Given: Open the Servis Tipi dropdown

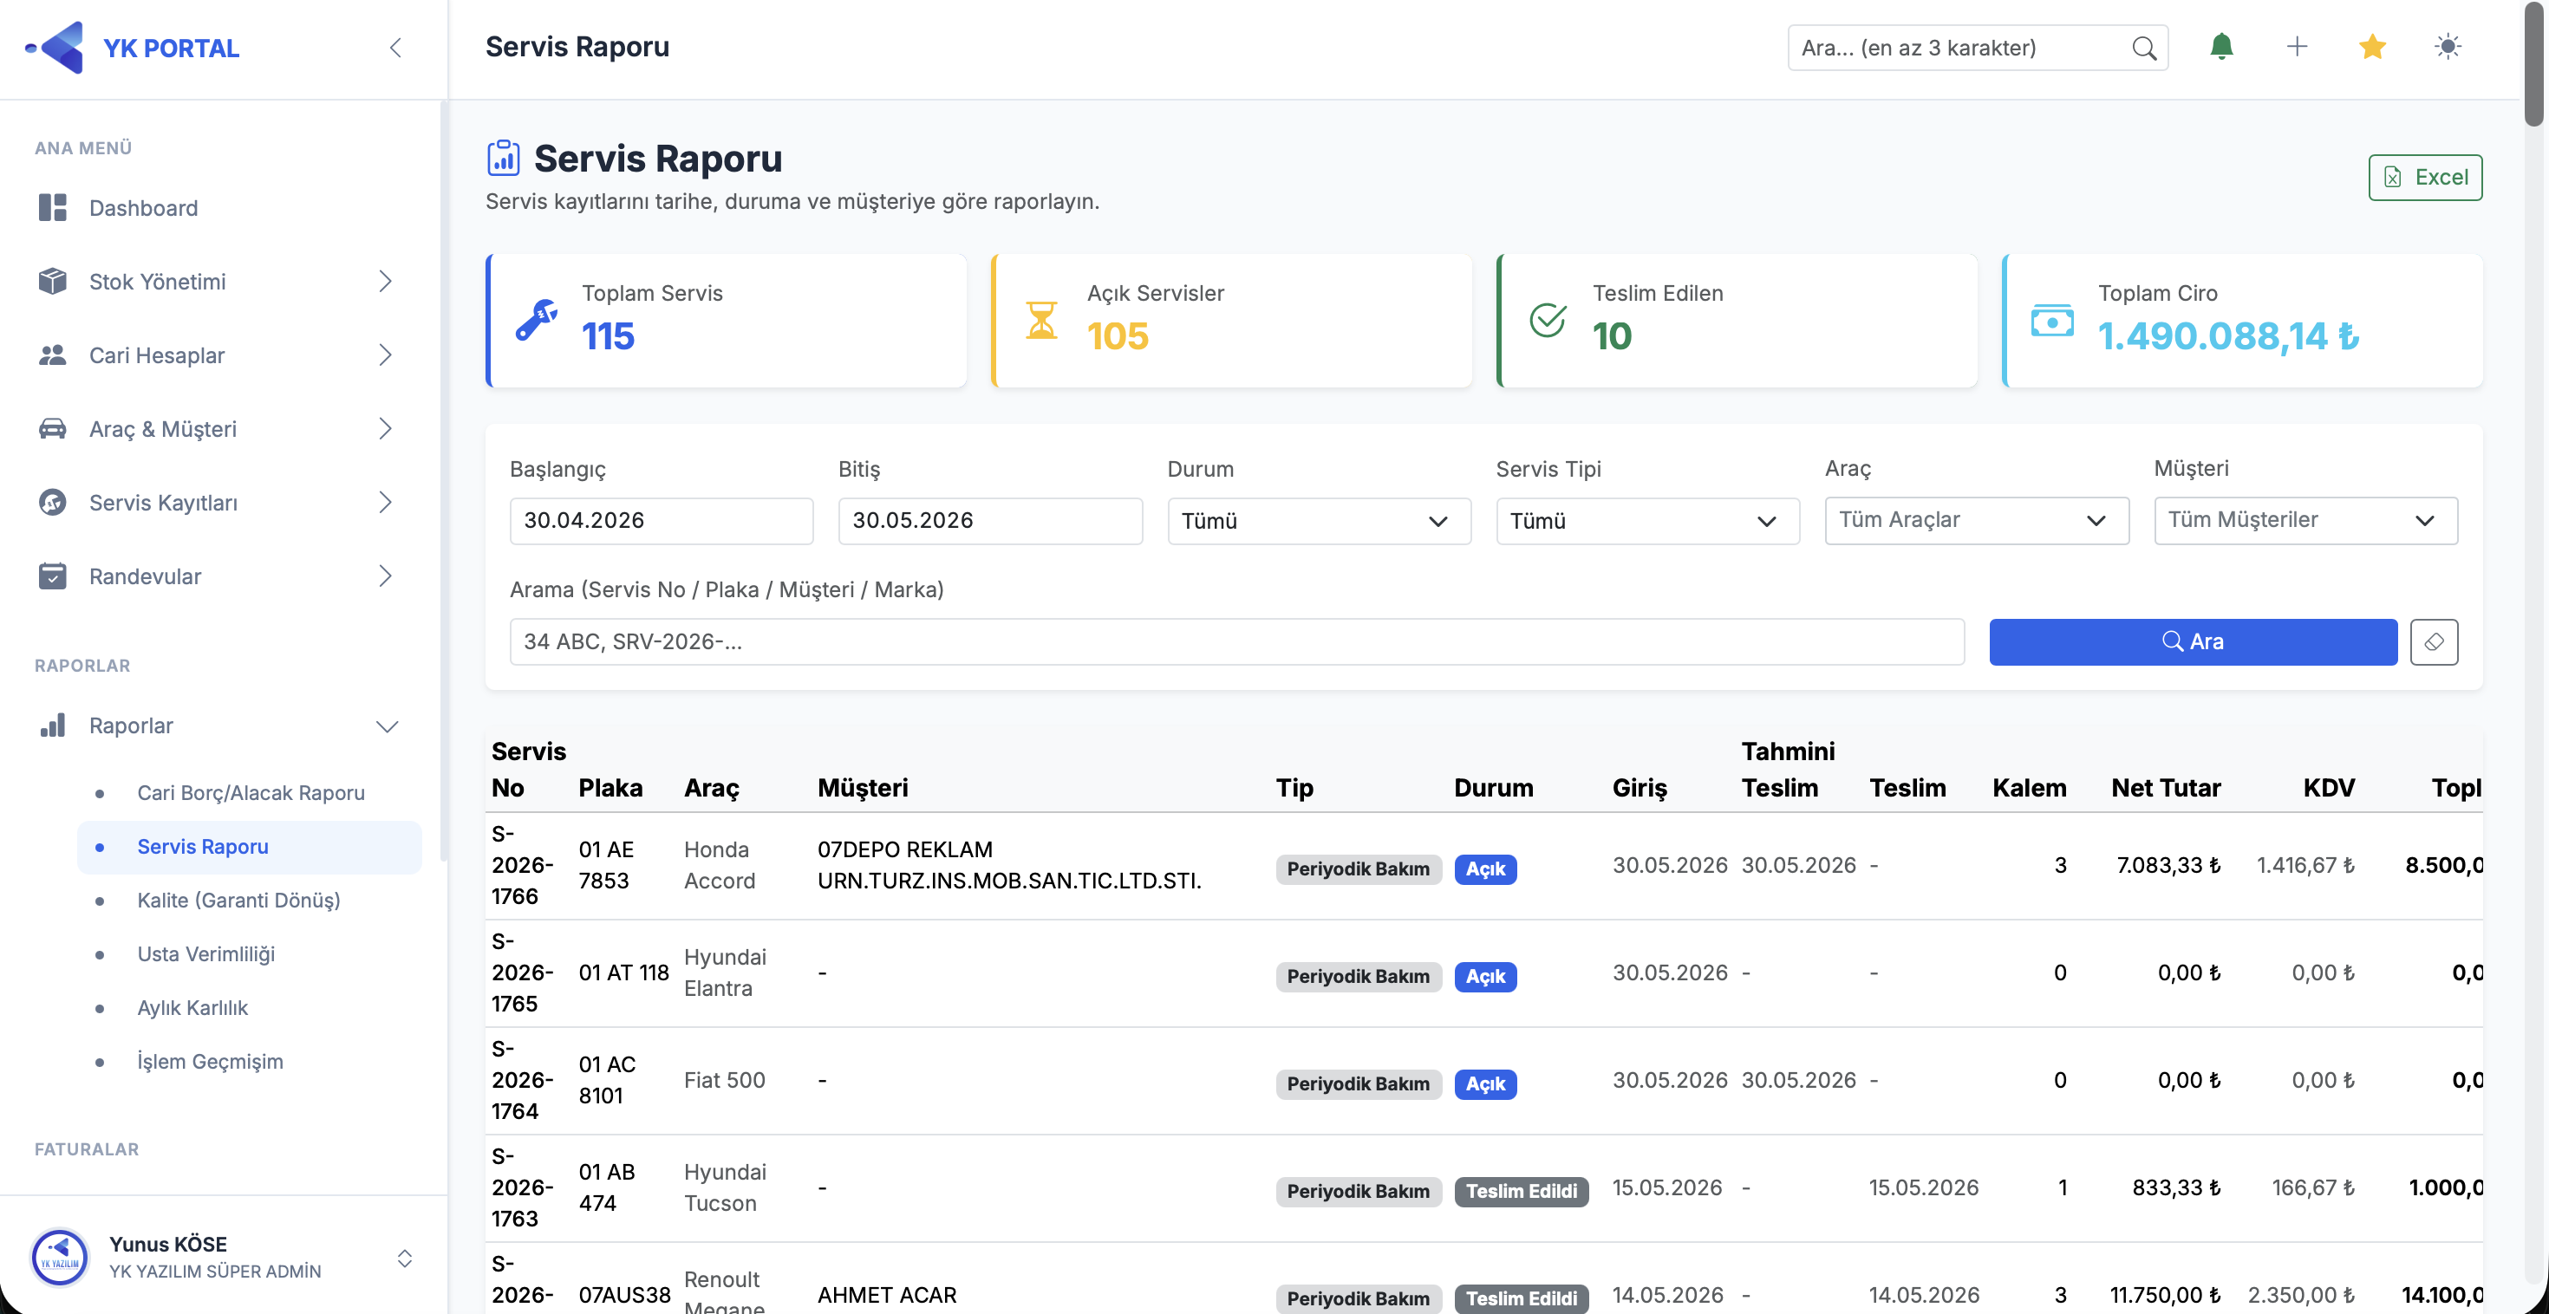Looking at the screenshot, I should click(x=1646, y=520).
